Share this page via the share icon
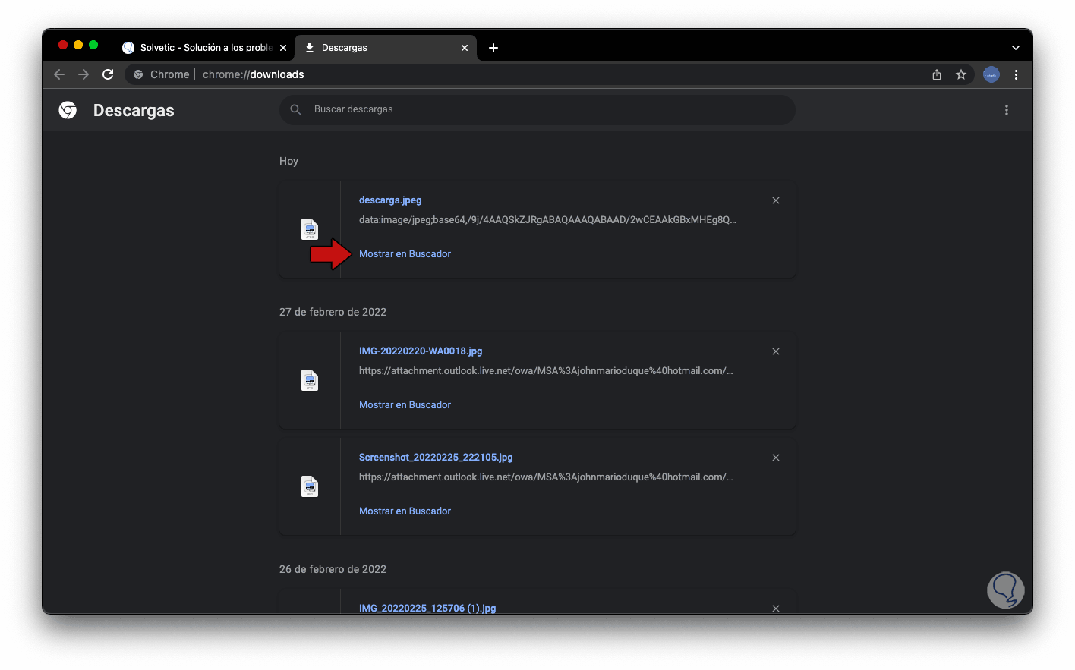The width and height of the screenshot is (1075, 670). pos(937,74)
